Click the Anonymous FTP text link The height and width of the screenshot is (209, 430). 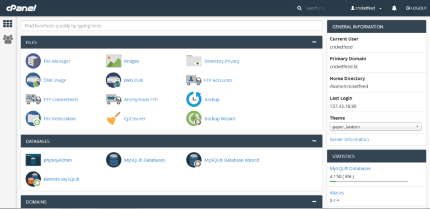pyautogui.click(x=141, y=99)
